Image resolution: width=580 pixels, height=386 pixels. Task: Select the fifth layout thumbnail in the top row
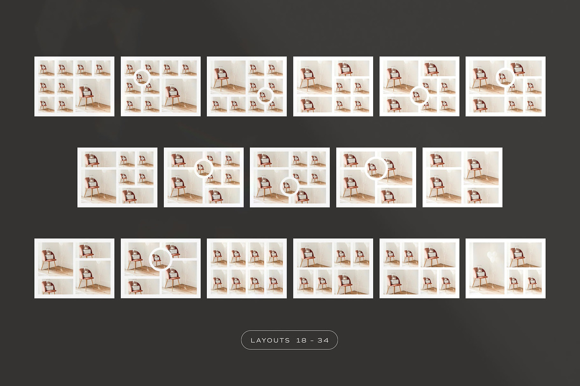click(x=419, y=86)
